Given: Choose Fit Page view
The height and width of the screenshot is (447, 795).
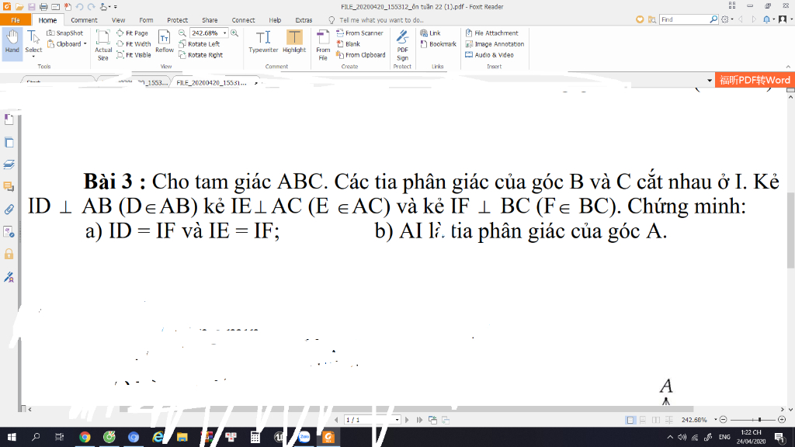Looking at the screenshot, I should pos(132,33).
